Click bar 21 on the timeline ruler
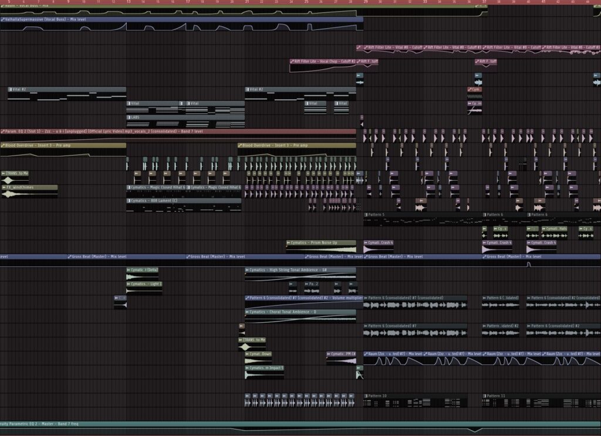This screenshot has height=436, width=601. click(247, 2)
